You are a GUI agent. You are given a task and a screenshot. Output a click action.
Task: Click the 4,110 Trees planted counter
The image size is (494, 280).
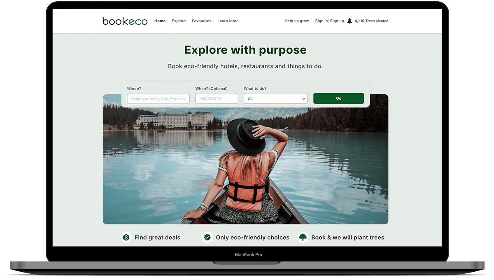[x=371, y=21]
